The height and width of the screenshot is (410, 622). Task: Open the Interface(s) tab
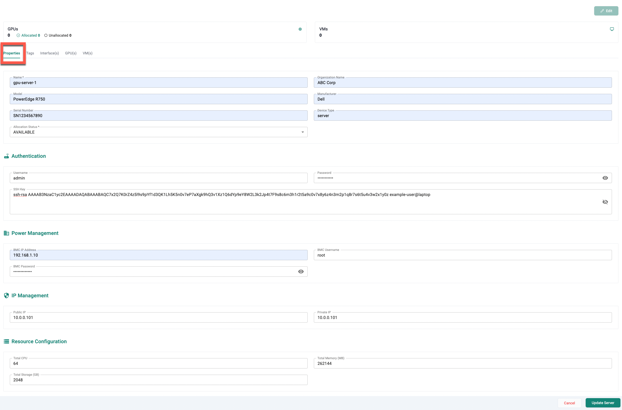[49, 53]
